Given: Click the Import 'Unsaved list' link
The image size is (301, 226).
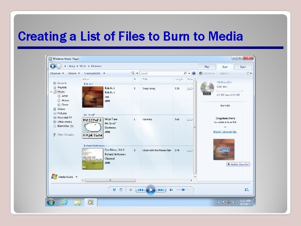Looking at the screenshot, I should pos(225,132).
